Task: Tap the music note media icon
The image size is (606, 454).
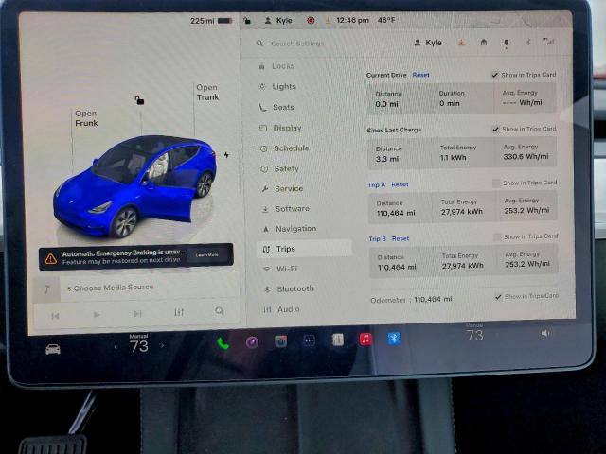Action: tap(46, 288)
